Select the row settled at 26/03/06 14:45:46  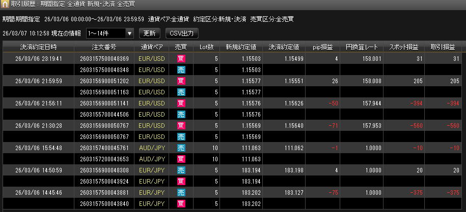coord(39,192)
